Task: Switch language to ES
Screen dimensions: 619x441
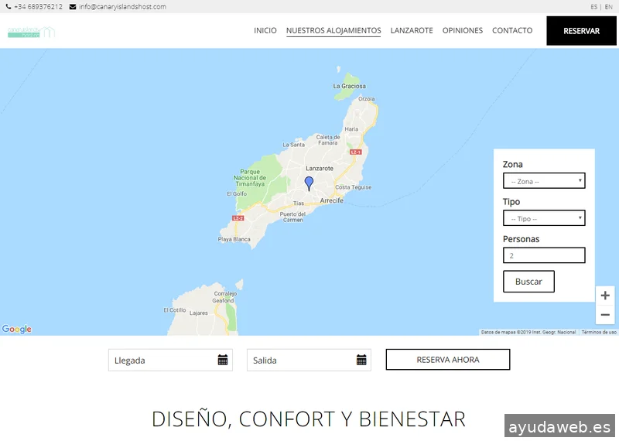Action: tap(593, 7)
